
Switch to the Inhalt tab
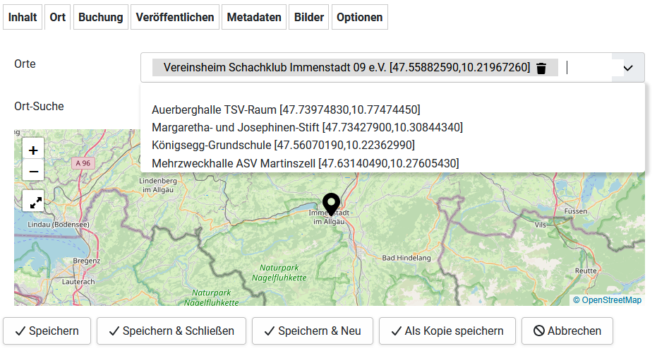[x=23, y=17]
